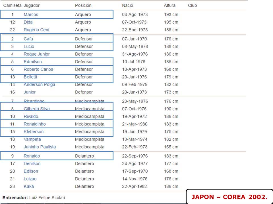Open the Roque Junior player link
The height and width of the screenshot is (204, 273).
37,54
